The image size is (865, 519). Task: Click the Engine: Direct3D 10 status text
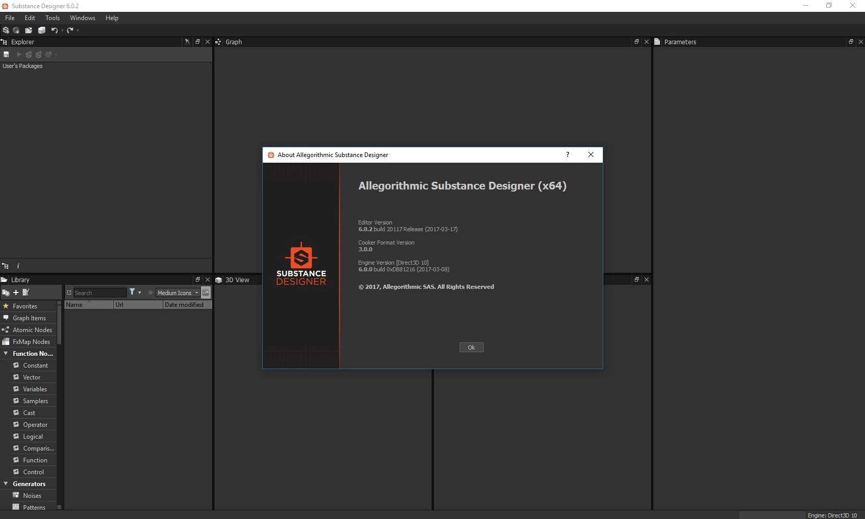point(832,515)
